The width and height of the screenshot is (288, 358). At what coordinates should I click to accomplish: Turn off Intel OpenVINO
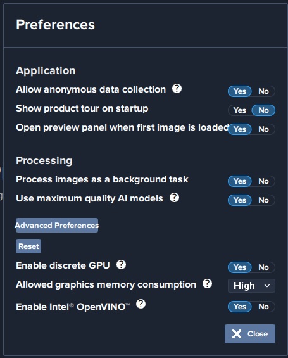pyautogui.click(x=263, y=307)
